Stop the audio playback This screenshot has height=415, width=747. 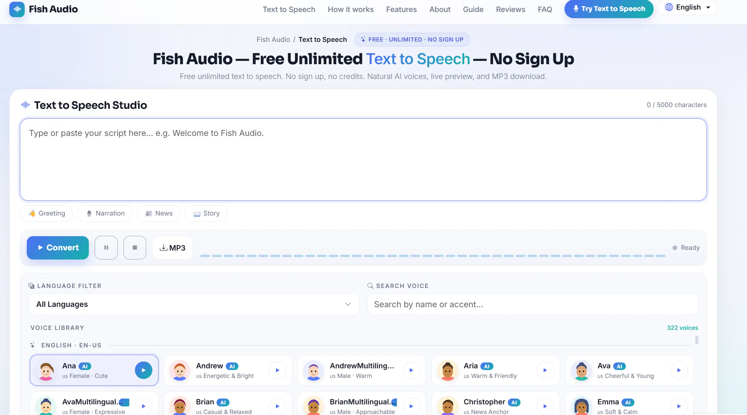point(135,247)
